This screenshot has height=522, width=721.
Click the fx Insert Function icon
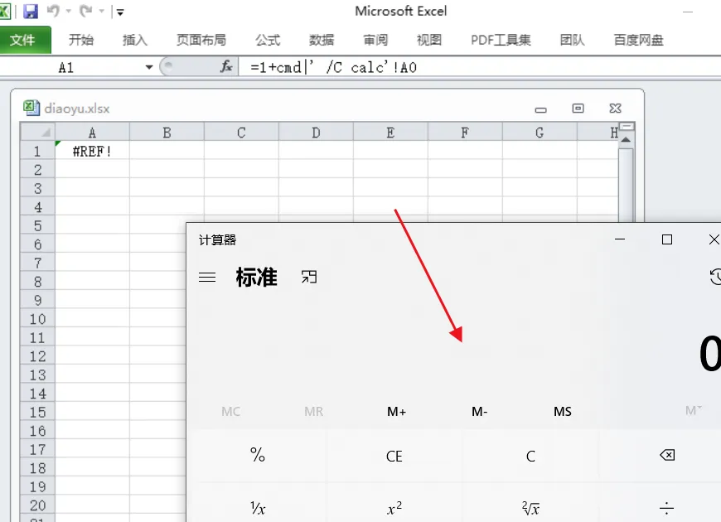(x=225, y=67)
